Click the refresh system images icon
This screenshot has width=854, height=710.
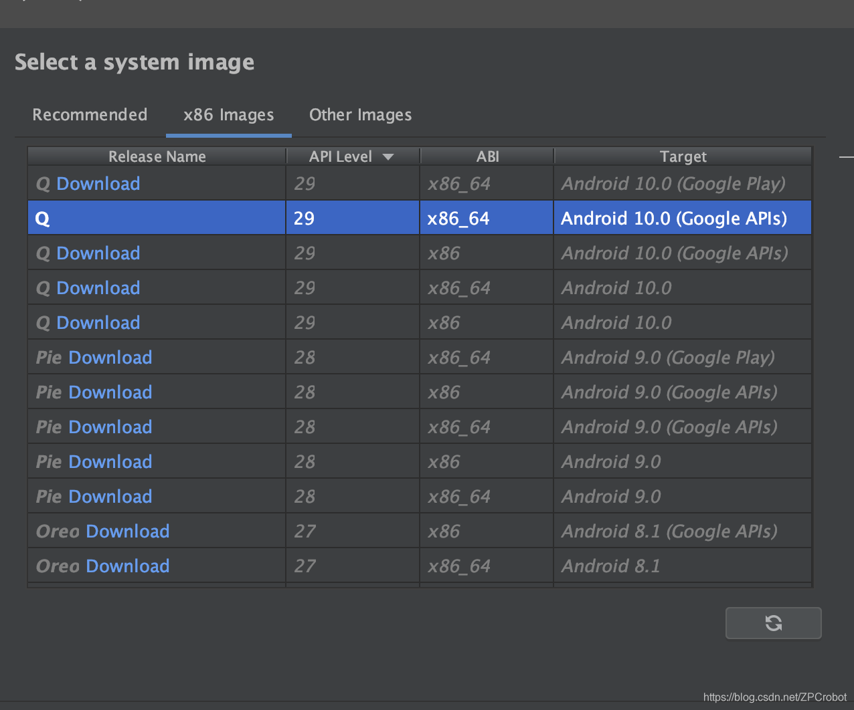773,622
